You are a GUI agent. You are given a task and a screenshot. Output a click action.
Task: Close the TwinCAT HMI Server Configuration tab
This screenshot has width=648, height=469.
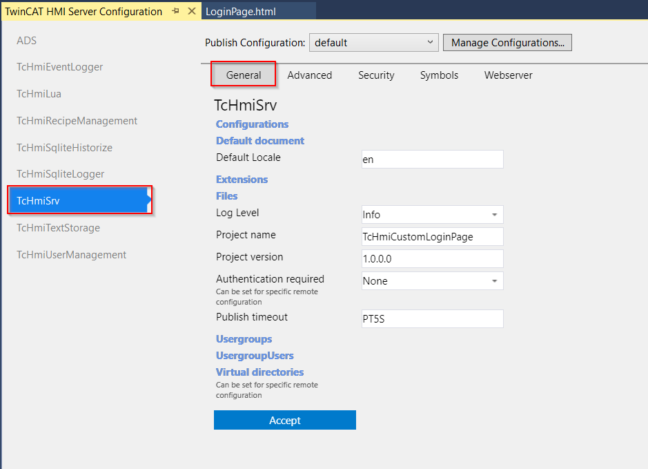[192, 11]
